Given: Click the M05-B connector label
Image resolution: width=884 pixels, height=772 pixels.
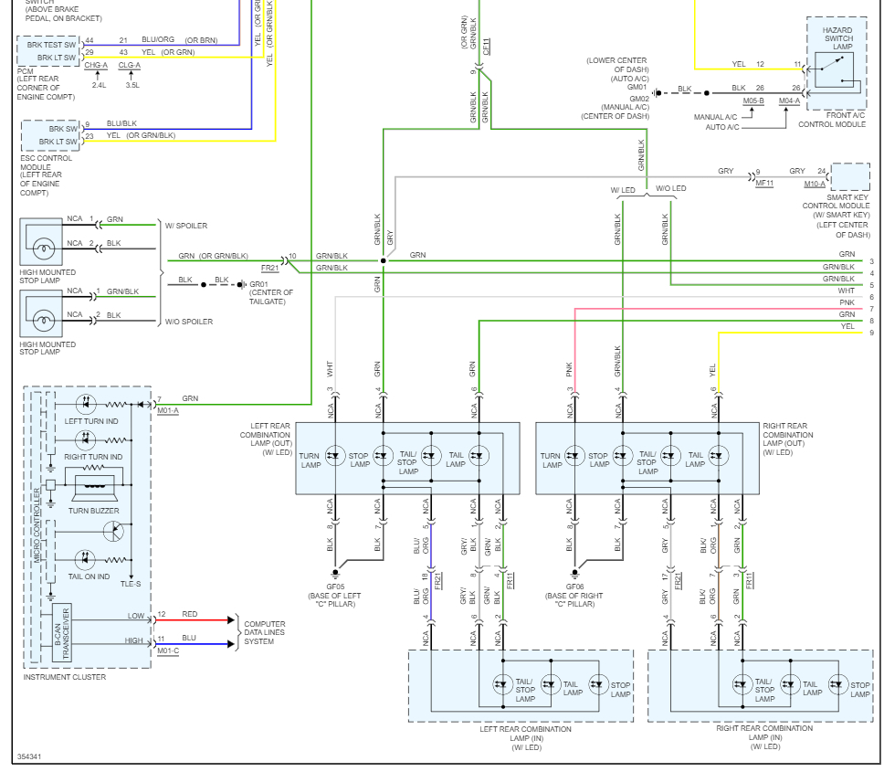Looking at the screenshot, I should tap(753, 100).
